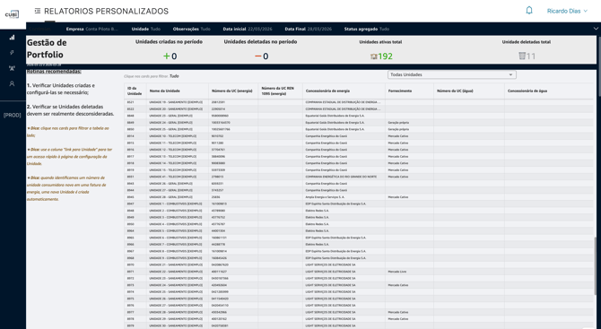Click the Unidades ativas total card

(x=380, y=50)
